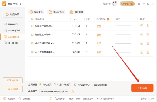Open 在线客服 support

tap(24, 99)
